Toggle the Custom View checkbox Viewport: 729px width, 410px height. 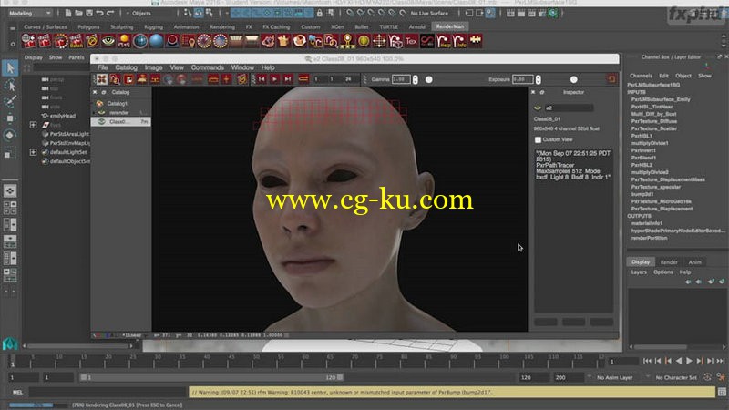point(538,140)
